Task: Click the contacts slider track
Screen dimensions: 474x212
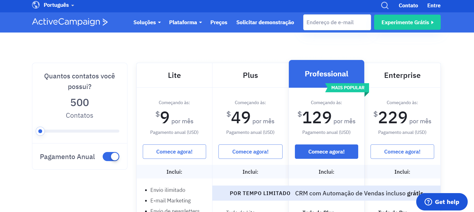Action: point(80,131)
